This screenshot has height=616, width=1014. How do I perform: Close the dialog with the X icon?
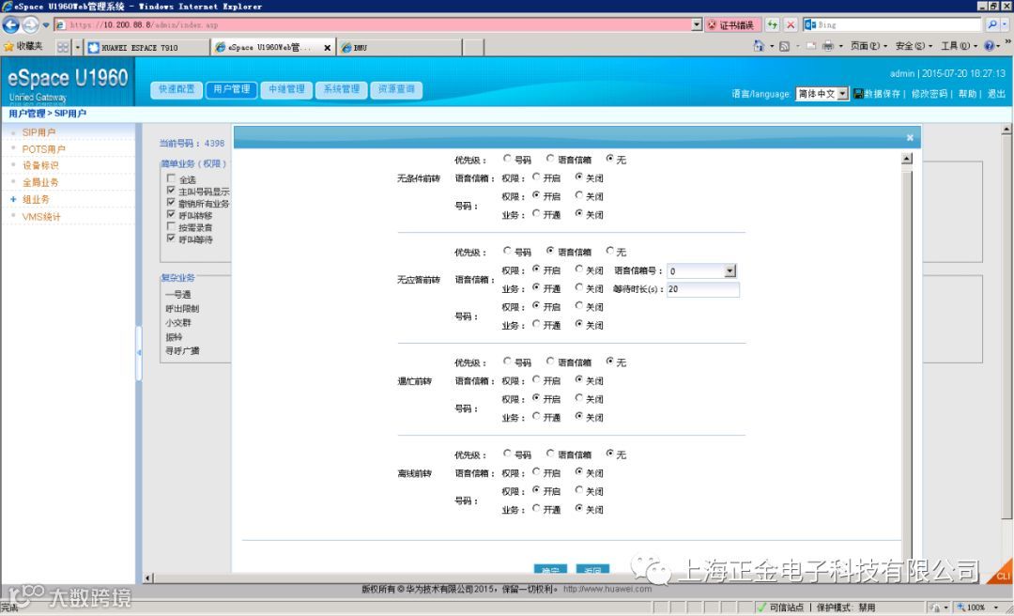coord(910,137)
